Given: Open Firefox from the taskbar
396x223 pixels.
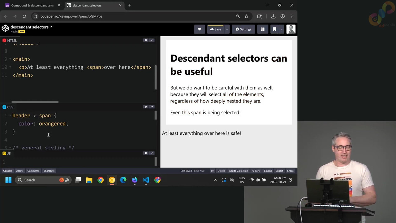Looking at the screenshot, I should (135, 180).
